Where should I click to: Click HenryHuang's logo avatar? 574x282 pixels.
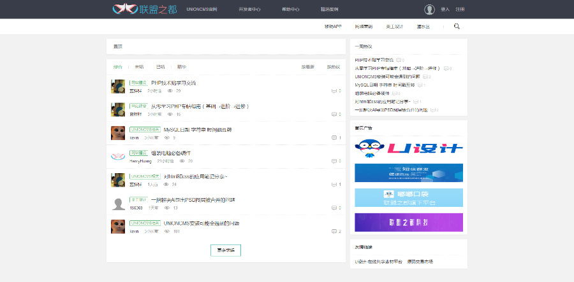(x=118, y=157)
